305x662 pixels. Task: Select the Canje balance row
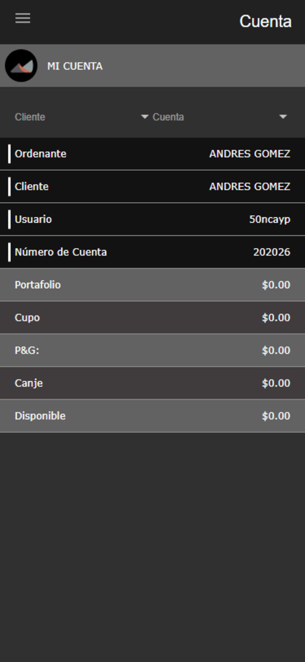(152, 383)
